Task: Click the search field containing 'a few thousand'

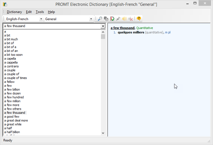Action: (x=52, y=26)
